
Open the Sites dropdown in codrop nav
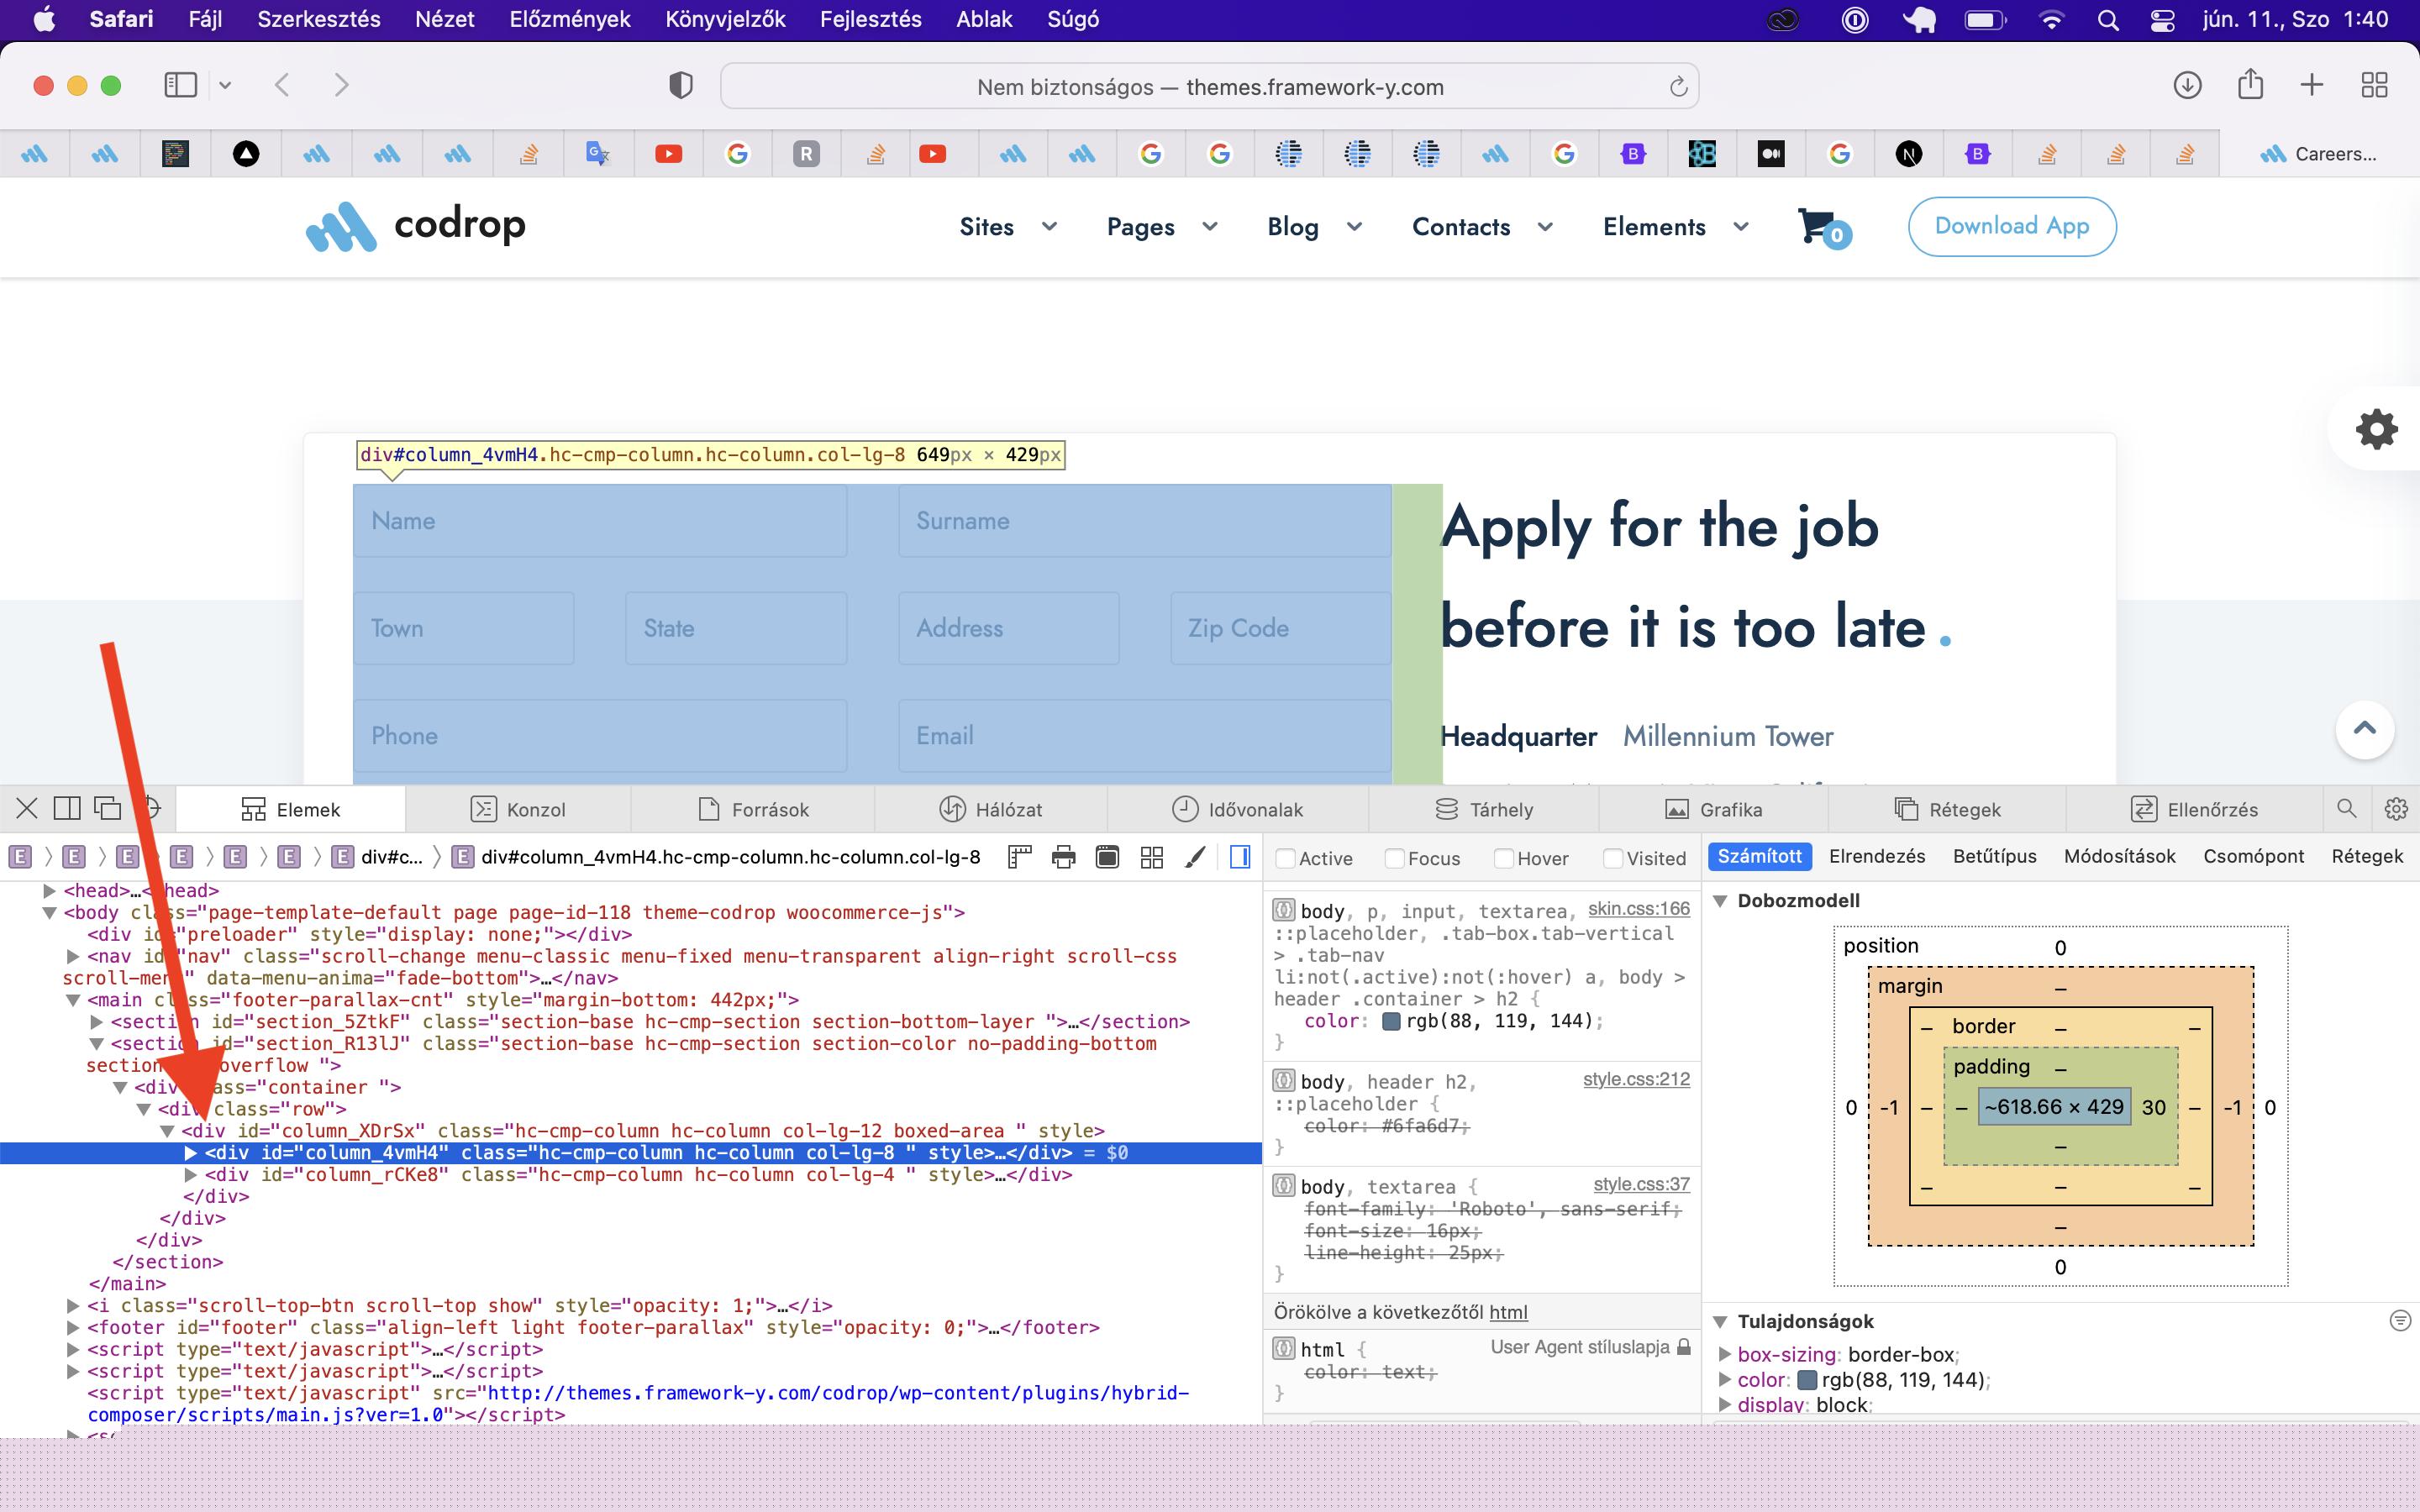[1008, 227]
